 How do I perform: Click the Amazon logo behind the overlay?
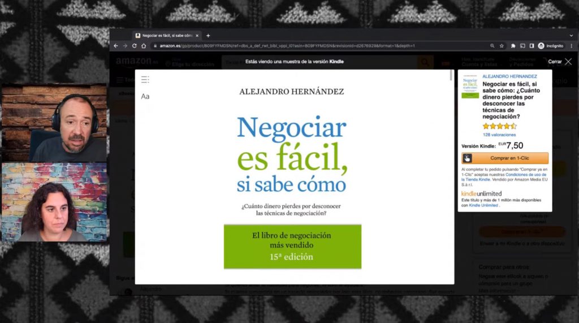137,61
